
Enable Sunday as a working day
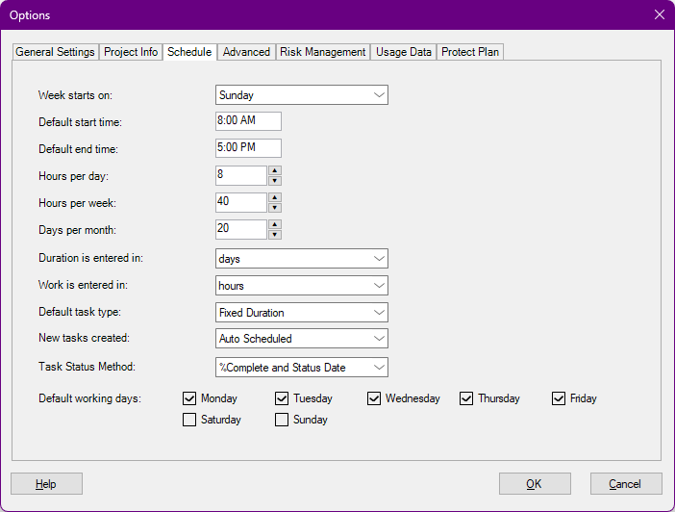(x=282, y=420)
